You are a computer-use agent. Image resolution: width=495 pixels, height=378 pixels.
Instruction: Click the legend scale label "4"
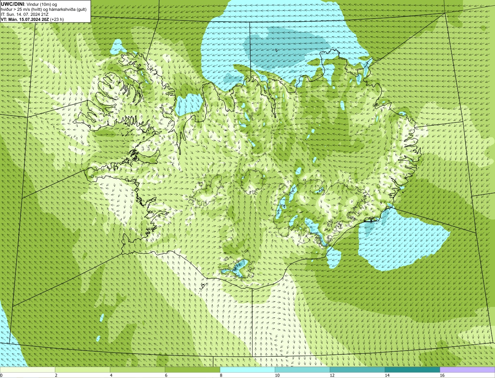click(x=111, y=375)
